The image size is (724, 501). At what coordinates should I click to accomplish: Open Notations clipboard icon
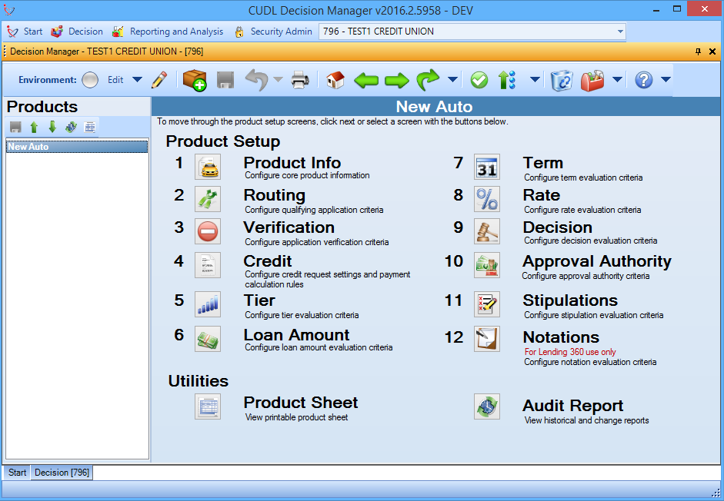coord(487,339)
